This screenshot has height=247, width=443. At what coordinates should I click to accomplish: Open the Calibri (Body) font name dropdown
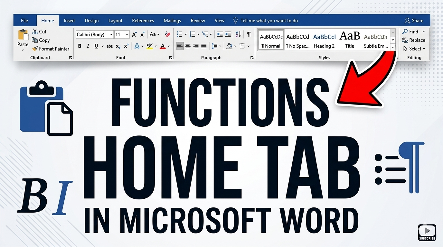[111, 35]
